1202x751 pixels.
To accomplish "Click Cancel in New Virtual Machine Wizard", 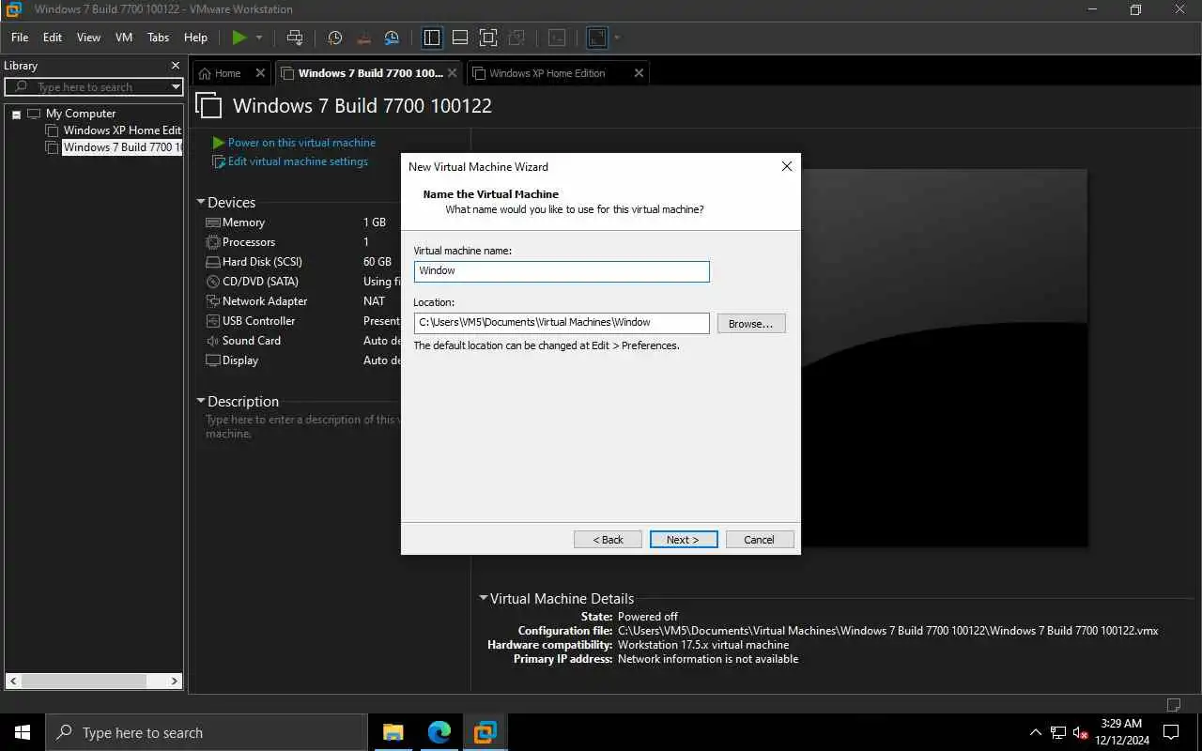I will coord(760,540).
